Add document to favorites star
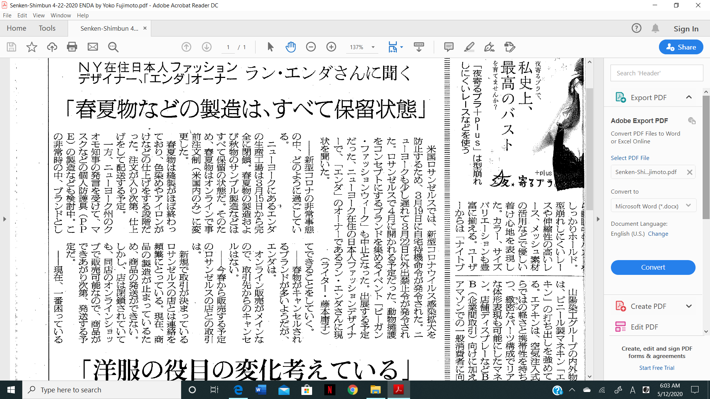The width and height of the screenshot is (710, 399). [x=31, y=47]
